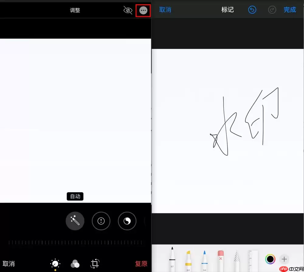
Task: Tap 复原 to revert the photo
Action: (141, 263)
